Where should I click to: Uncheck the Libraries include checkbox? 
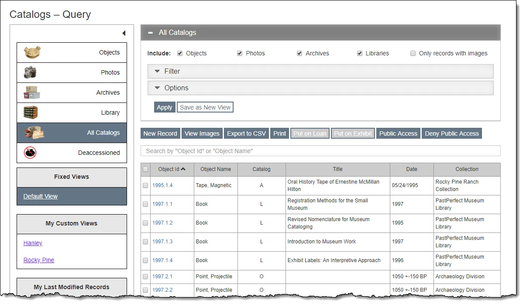[x=360, y=53]
